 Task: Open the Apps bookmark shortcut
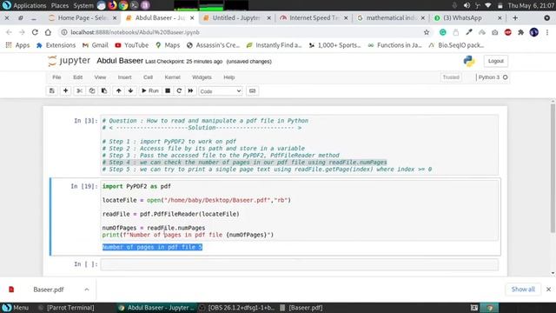click(17, 45)
